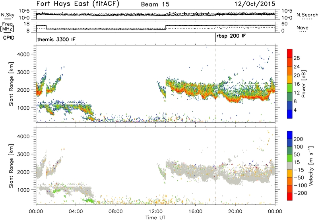
Task: Click the "-15" Velocity colorbar label
Action: (x=299, y=170)
